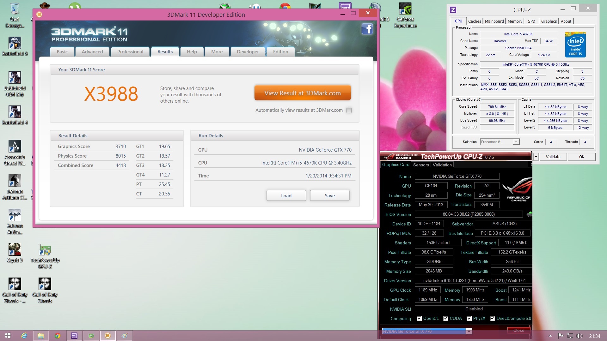This screenshot has height=341, width=607.
Task: Open More tab in 3DMark 11
Action: 217,52
